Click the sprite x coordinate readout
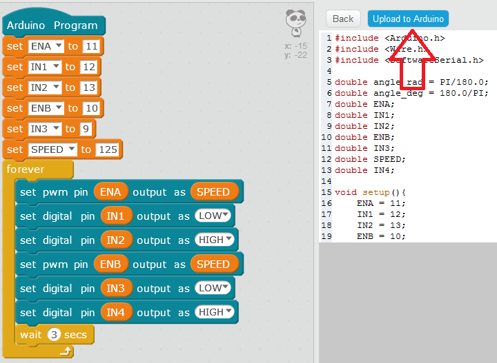This screenshot has height=363, width=497. click(x=295, y=46)
